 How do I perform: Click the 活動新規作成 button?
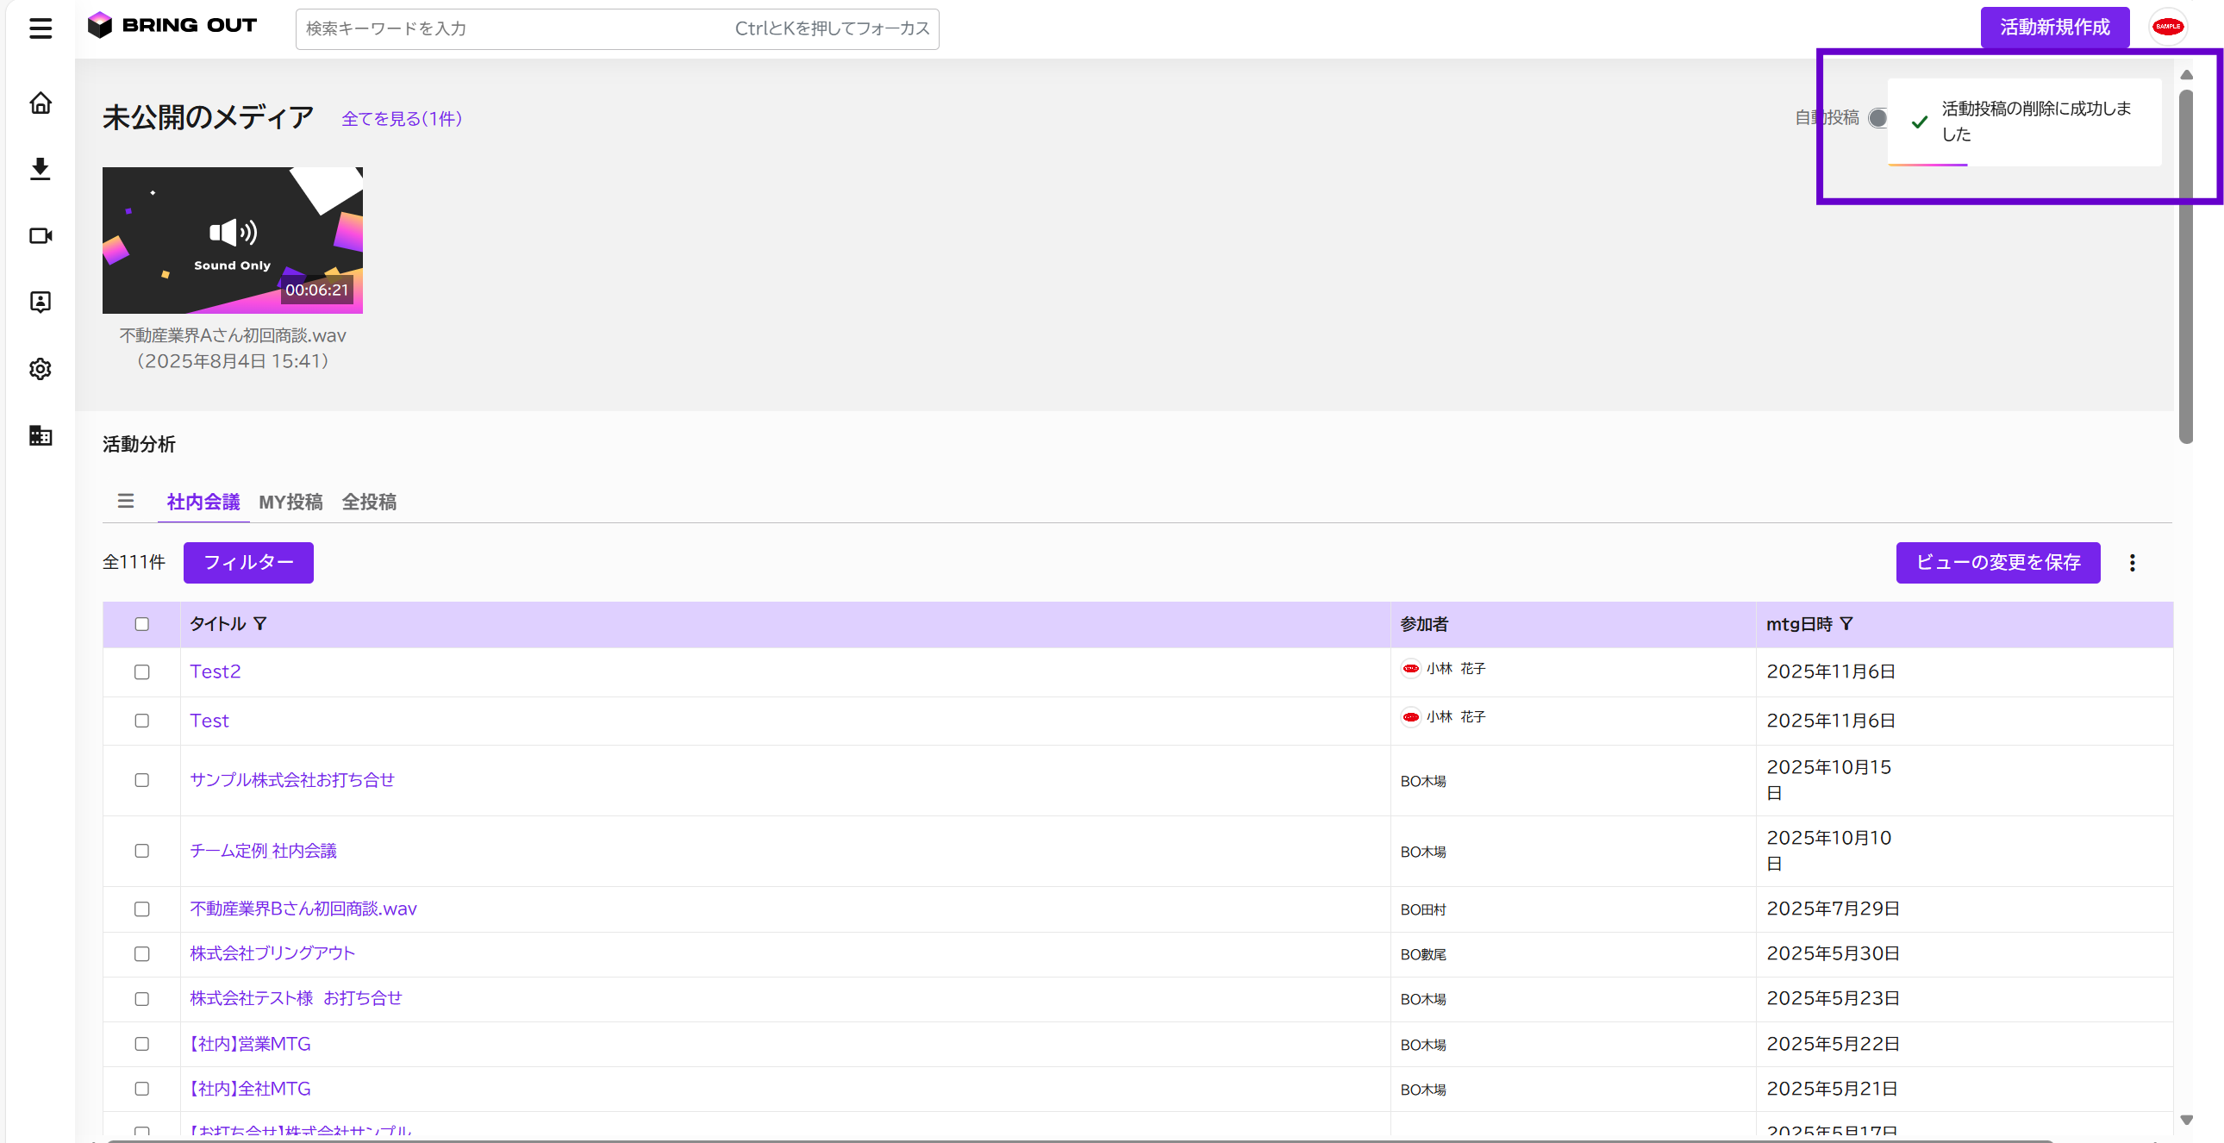[2054, 28]
